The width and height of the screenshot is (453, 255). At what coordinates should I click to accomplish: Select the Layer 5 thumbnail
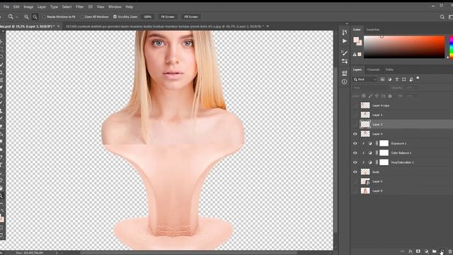point(365,181)
